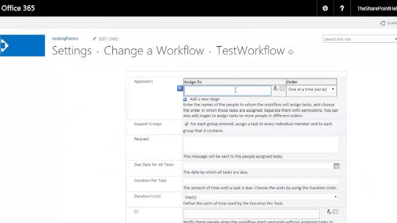Open the settings gear menu
397x223 pixels.
[x=325, y=8]
